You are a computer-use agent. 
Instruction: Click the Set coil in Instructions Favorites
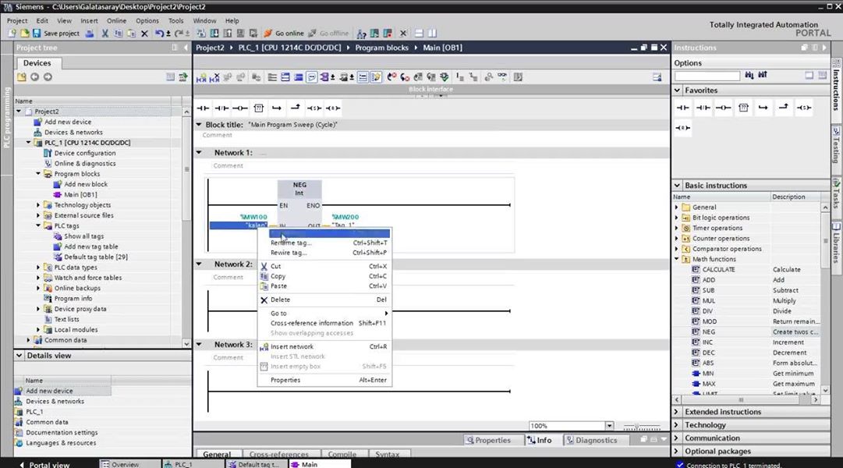(x=804, y=108)
